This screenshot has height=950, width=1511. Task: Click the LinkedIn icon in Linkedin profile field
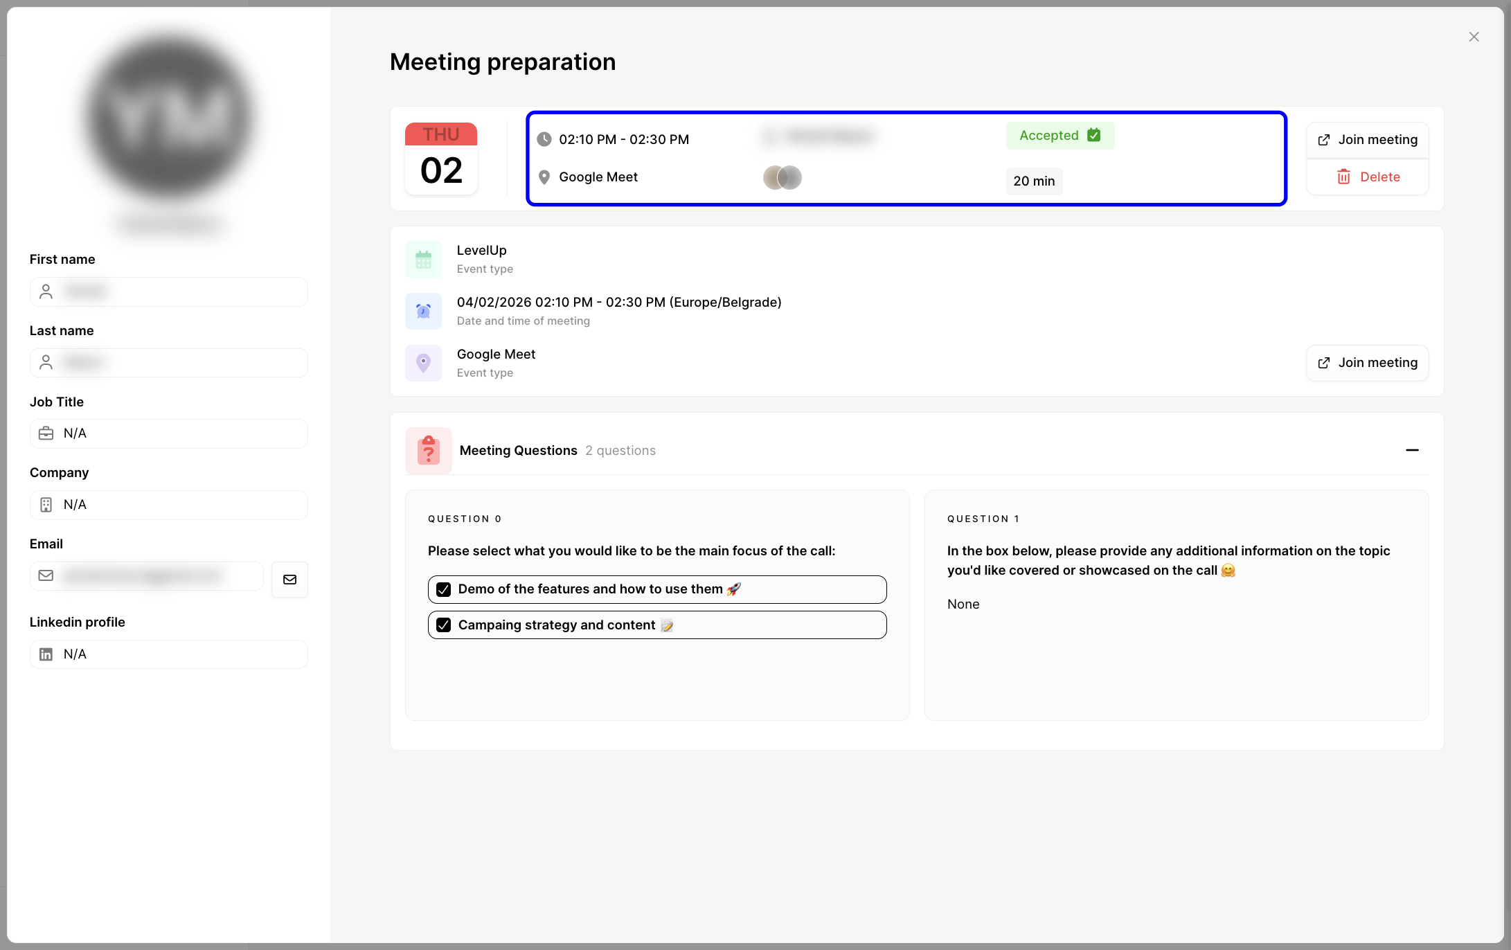click(46, 654)
